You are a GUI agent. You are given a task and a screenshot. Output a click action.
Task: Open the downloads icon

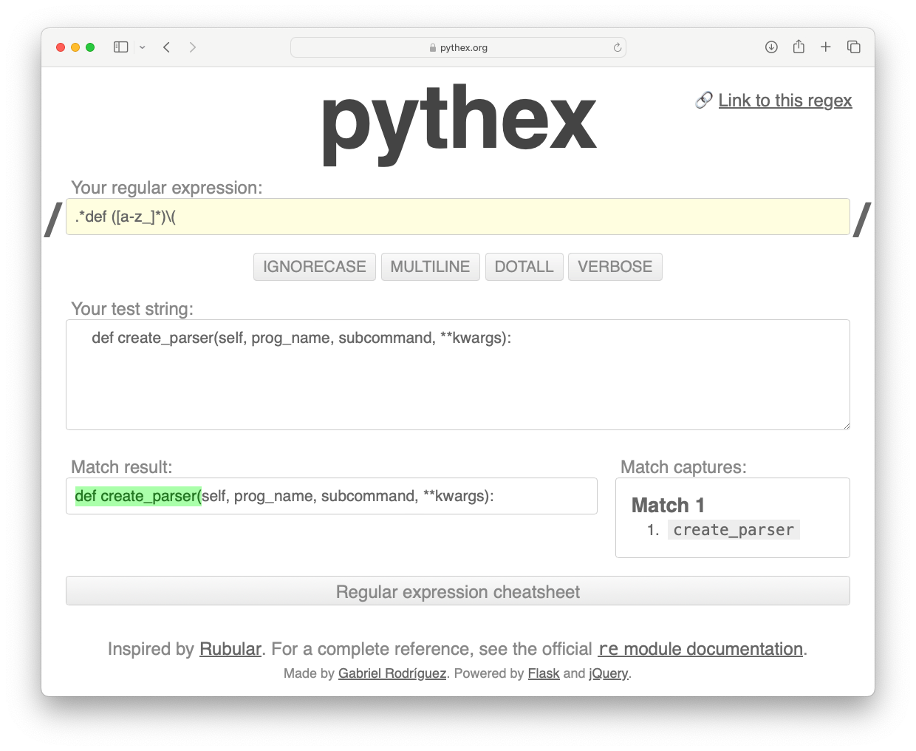pyautogui.click(x=771, y=47)
